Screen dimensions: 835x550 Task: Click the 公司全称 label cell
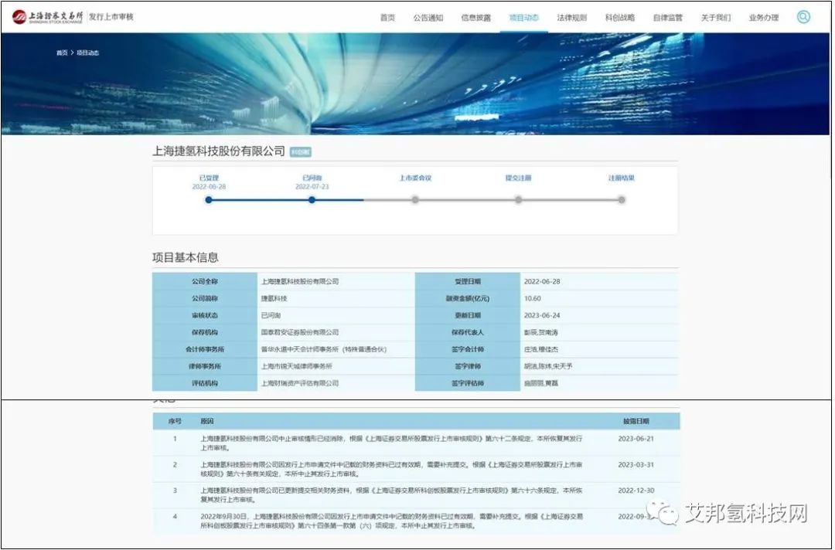(205, 281)
